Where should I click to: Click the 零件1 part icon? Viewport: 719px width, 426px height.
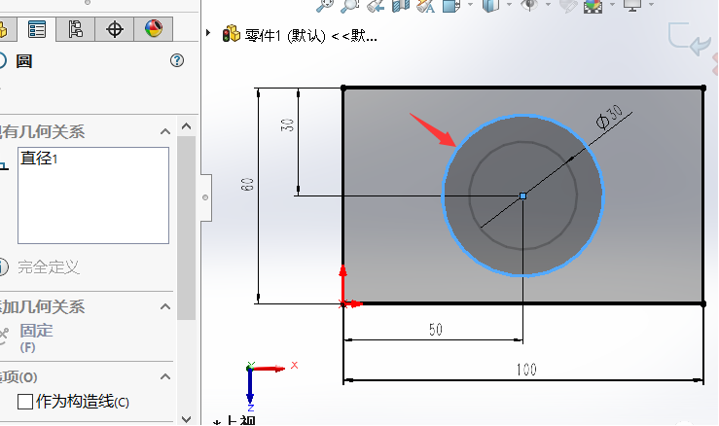point(232,33)
